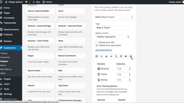Open Testimonials in the sidebar menu

click(x=10, y=23)
